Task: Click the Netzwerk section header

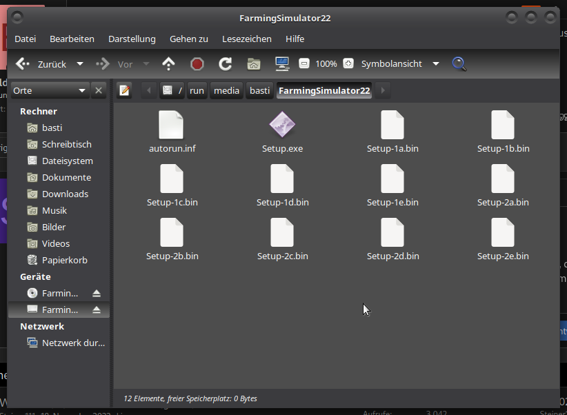Action: coord(42,327)
